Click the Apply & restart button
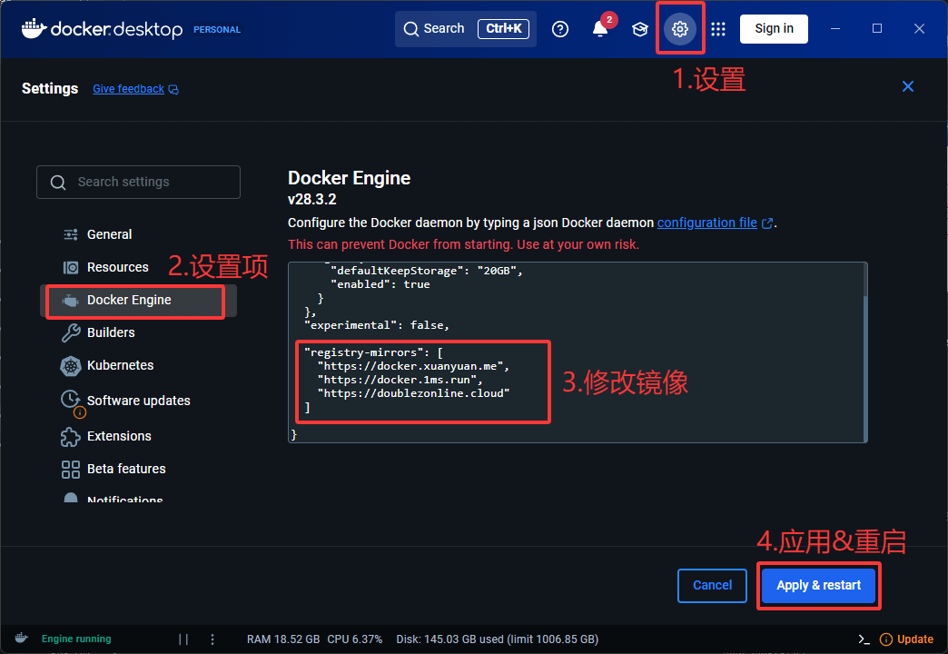 click(x=818, y=585)
